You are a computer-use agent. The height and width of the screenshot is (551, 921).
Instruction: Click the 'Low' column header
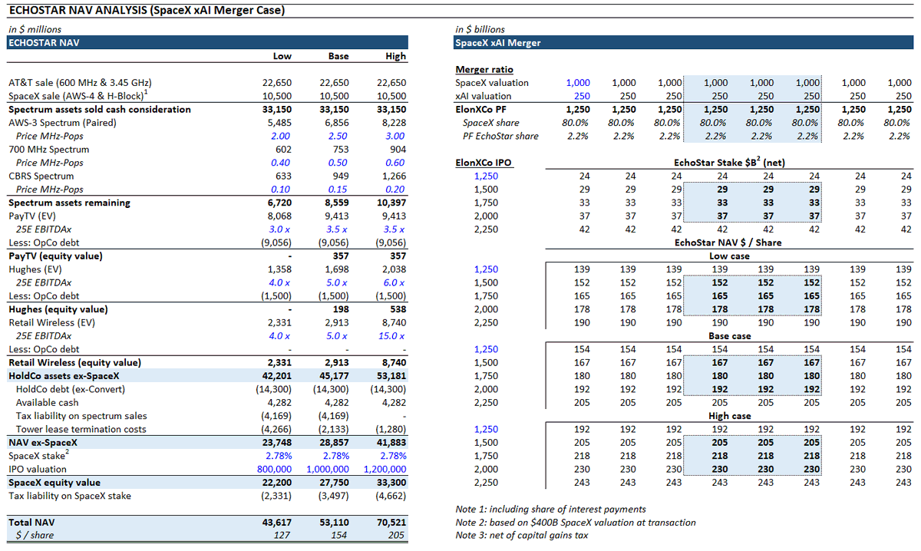(282, 56)
